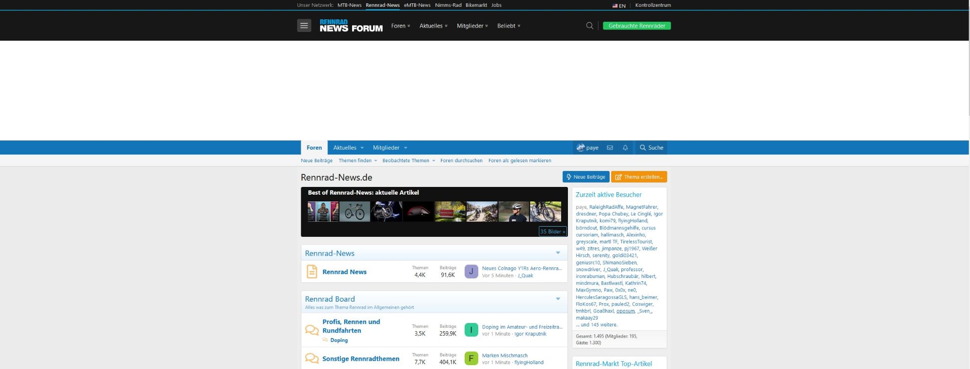Click Foren als gelesen markieren link
The height and width of the screenshot is (369, 970).
tap(519, 161)
